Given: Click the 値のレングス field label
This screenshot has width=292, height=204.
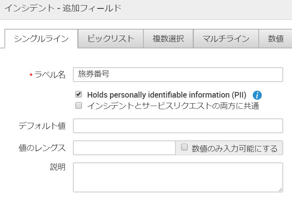Looking at the screenshot, I should point(42,148).
